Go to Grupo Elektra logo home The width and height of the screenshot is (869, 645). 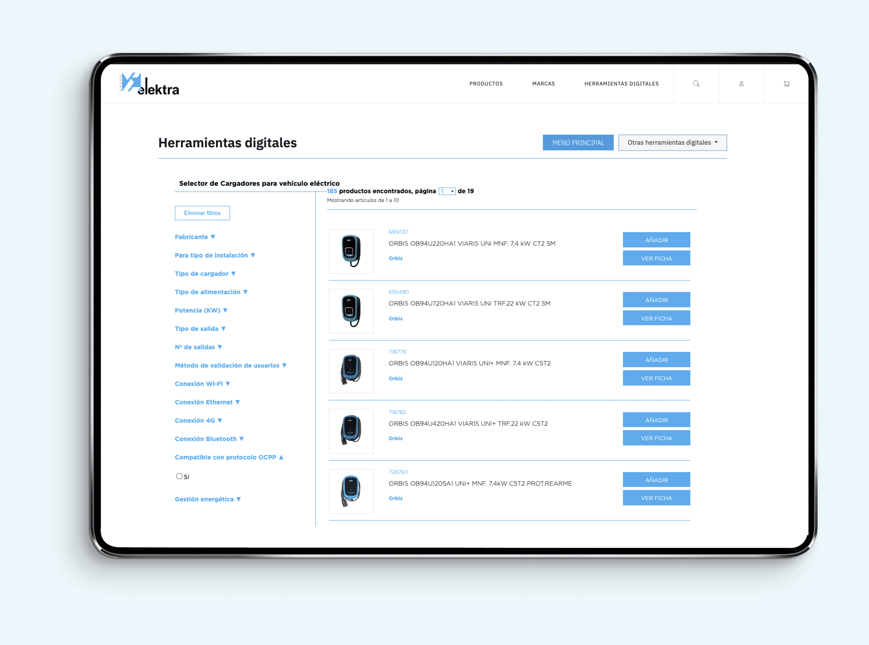coord(149,84)
